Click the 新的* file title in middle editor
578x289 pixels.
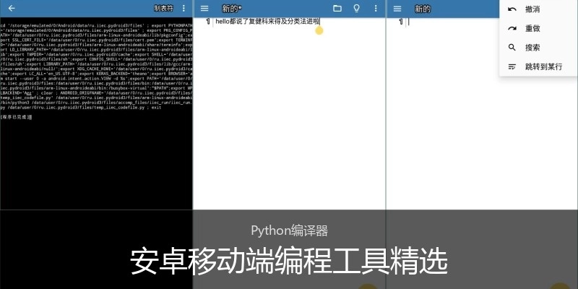coord(232,9)
